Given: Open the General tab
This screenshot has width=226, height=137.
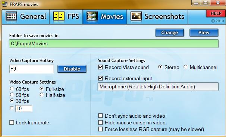Looking at the screenshot, I should (26, 17).
